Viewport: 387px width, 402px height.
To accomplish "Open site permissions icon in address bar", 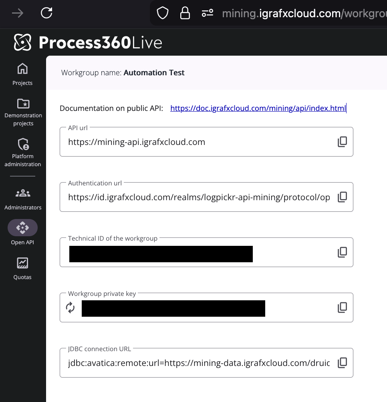I will (208, 13).
